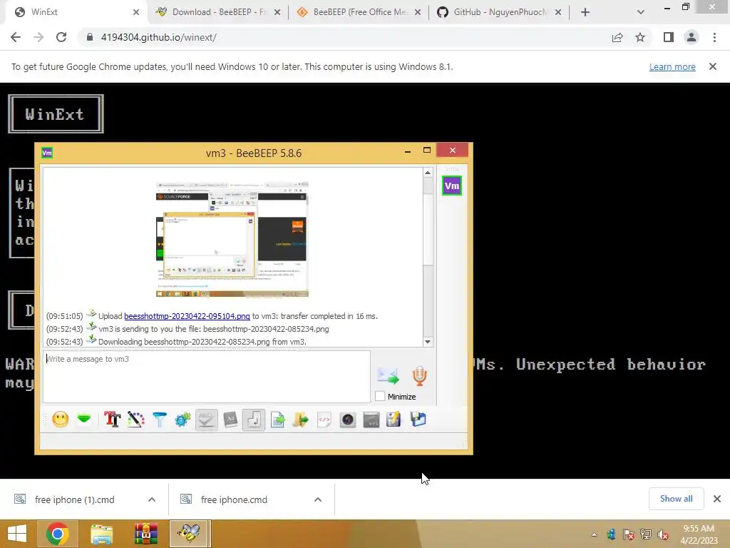
Task: Change the chat font with the TT icon
Action: pos(112,420)
